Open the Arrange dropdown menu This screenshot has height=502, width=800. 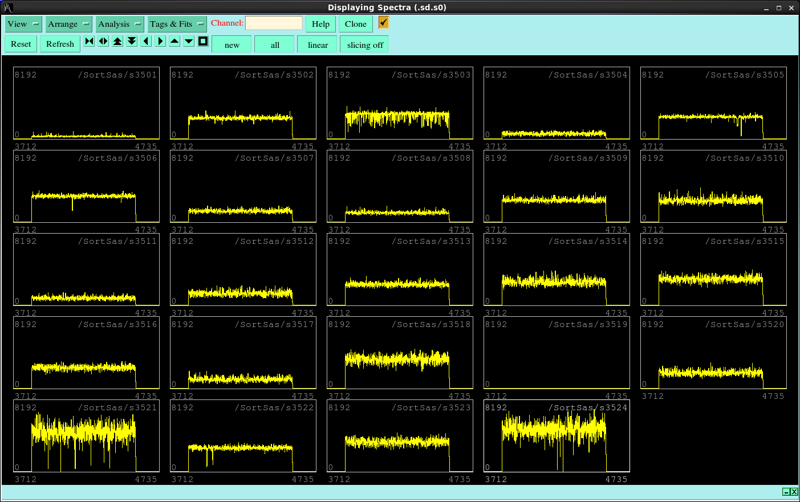(x=68, y=24)
